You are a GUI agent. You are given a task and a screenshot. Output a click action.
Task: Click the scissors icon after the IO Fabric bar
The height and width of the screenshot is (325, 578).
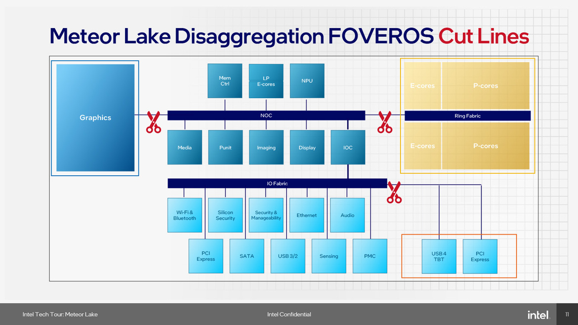[394, 192]
